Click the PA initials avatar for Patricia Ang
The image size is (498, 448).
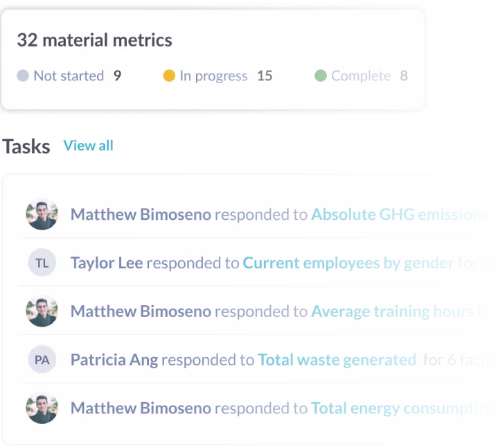pos(42,360)
